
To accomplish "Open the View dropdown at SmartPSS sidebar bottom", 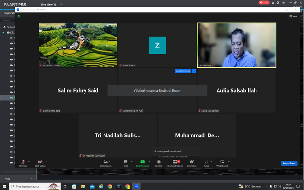I will [18, 179].
